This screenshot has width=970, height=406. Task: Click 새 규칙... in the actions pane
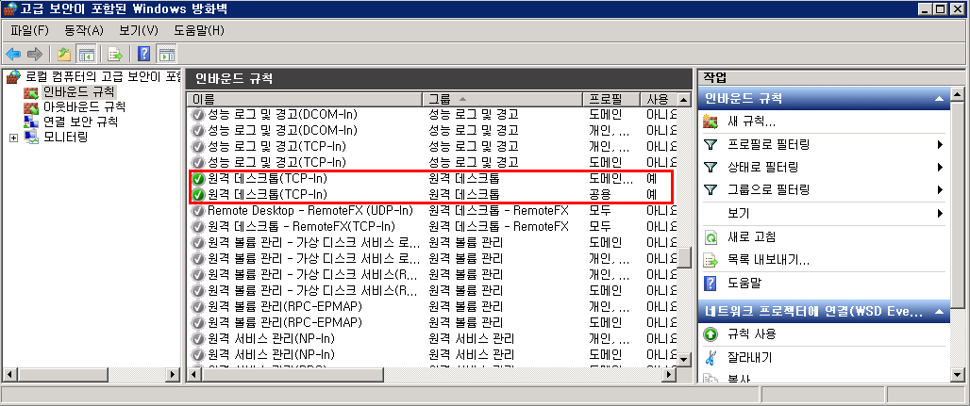pos(752,122)
